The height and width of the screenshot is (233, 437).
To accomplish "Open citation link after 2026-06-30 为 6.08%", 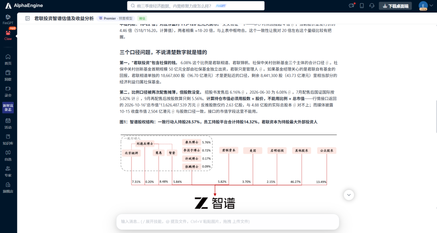I will 289,92.
